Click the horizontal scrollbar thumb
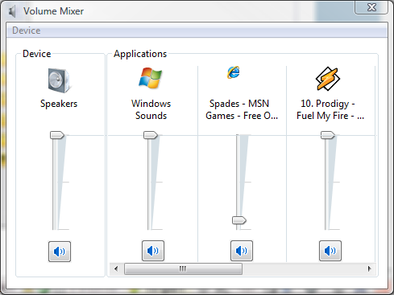The image size is (394, 295). click(183, 268)
